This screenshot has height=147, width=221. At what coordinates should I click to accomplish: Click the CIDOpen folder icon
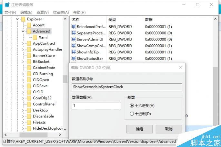(x=29, y=80)
